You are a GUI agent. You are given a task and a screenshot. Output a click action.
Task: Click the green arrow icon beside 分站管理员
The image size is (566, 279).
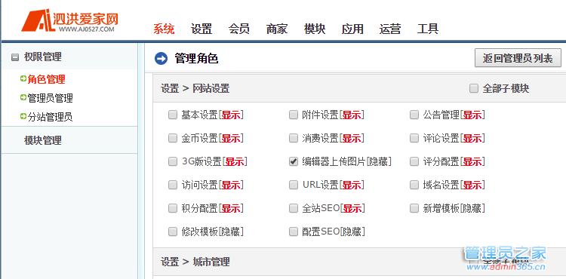pyautogui.click(x=23, y=116)
